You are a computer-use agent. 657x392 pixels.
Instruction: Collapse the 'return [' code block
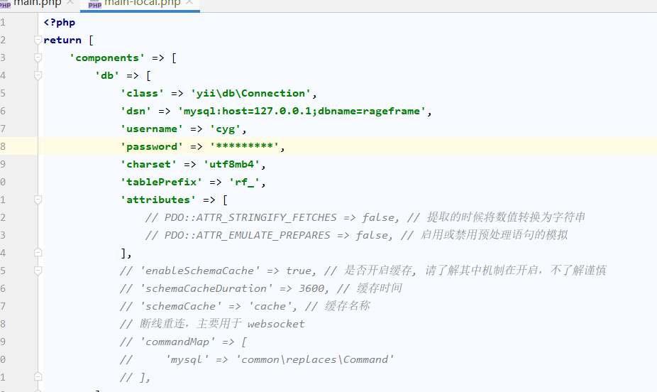(38, 40)
